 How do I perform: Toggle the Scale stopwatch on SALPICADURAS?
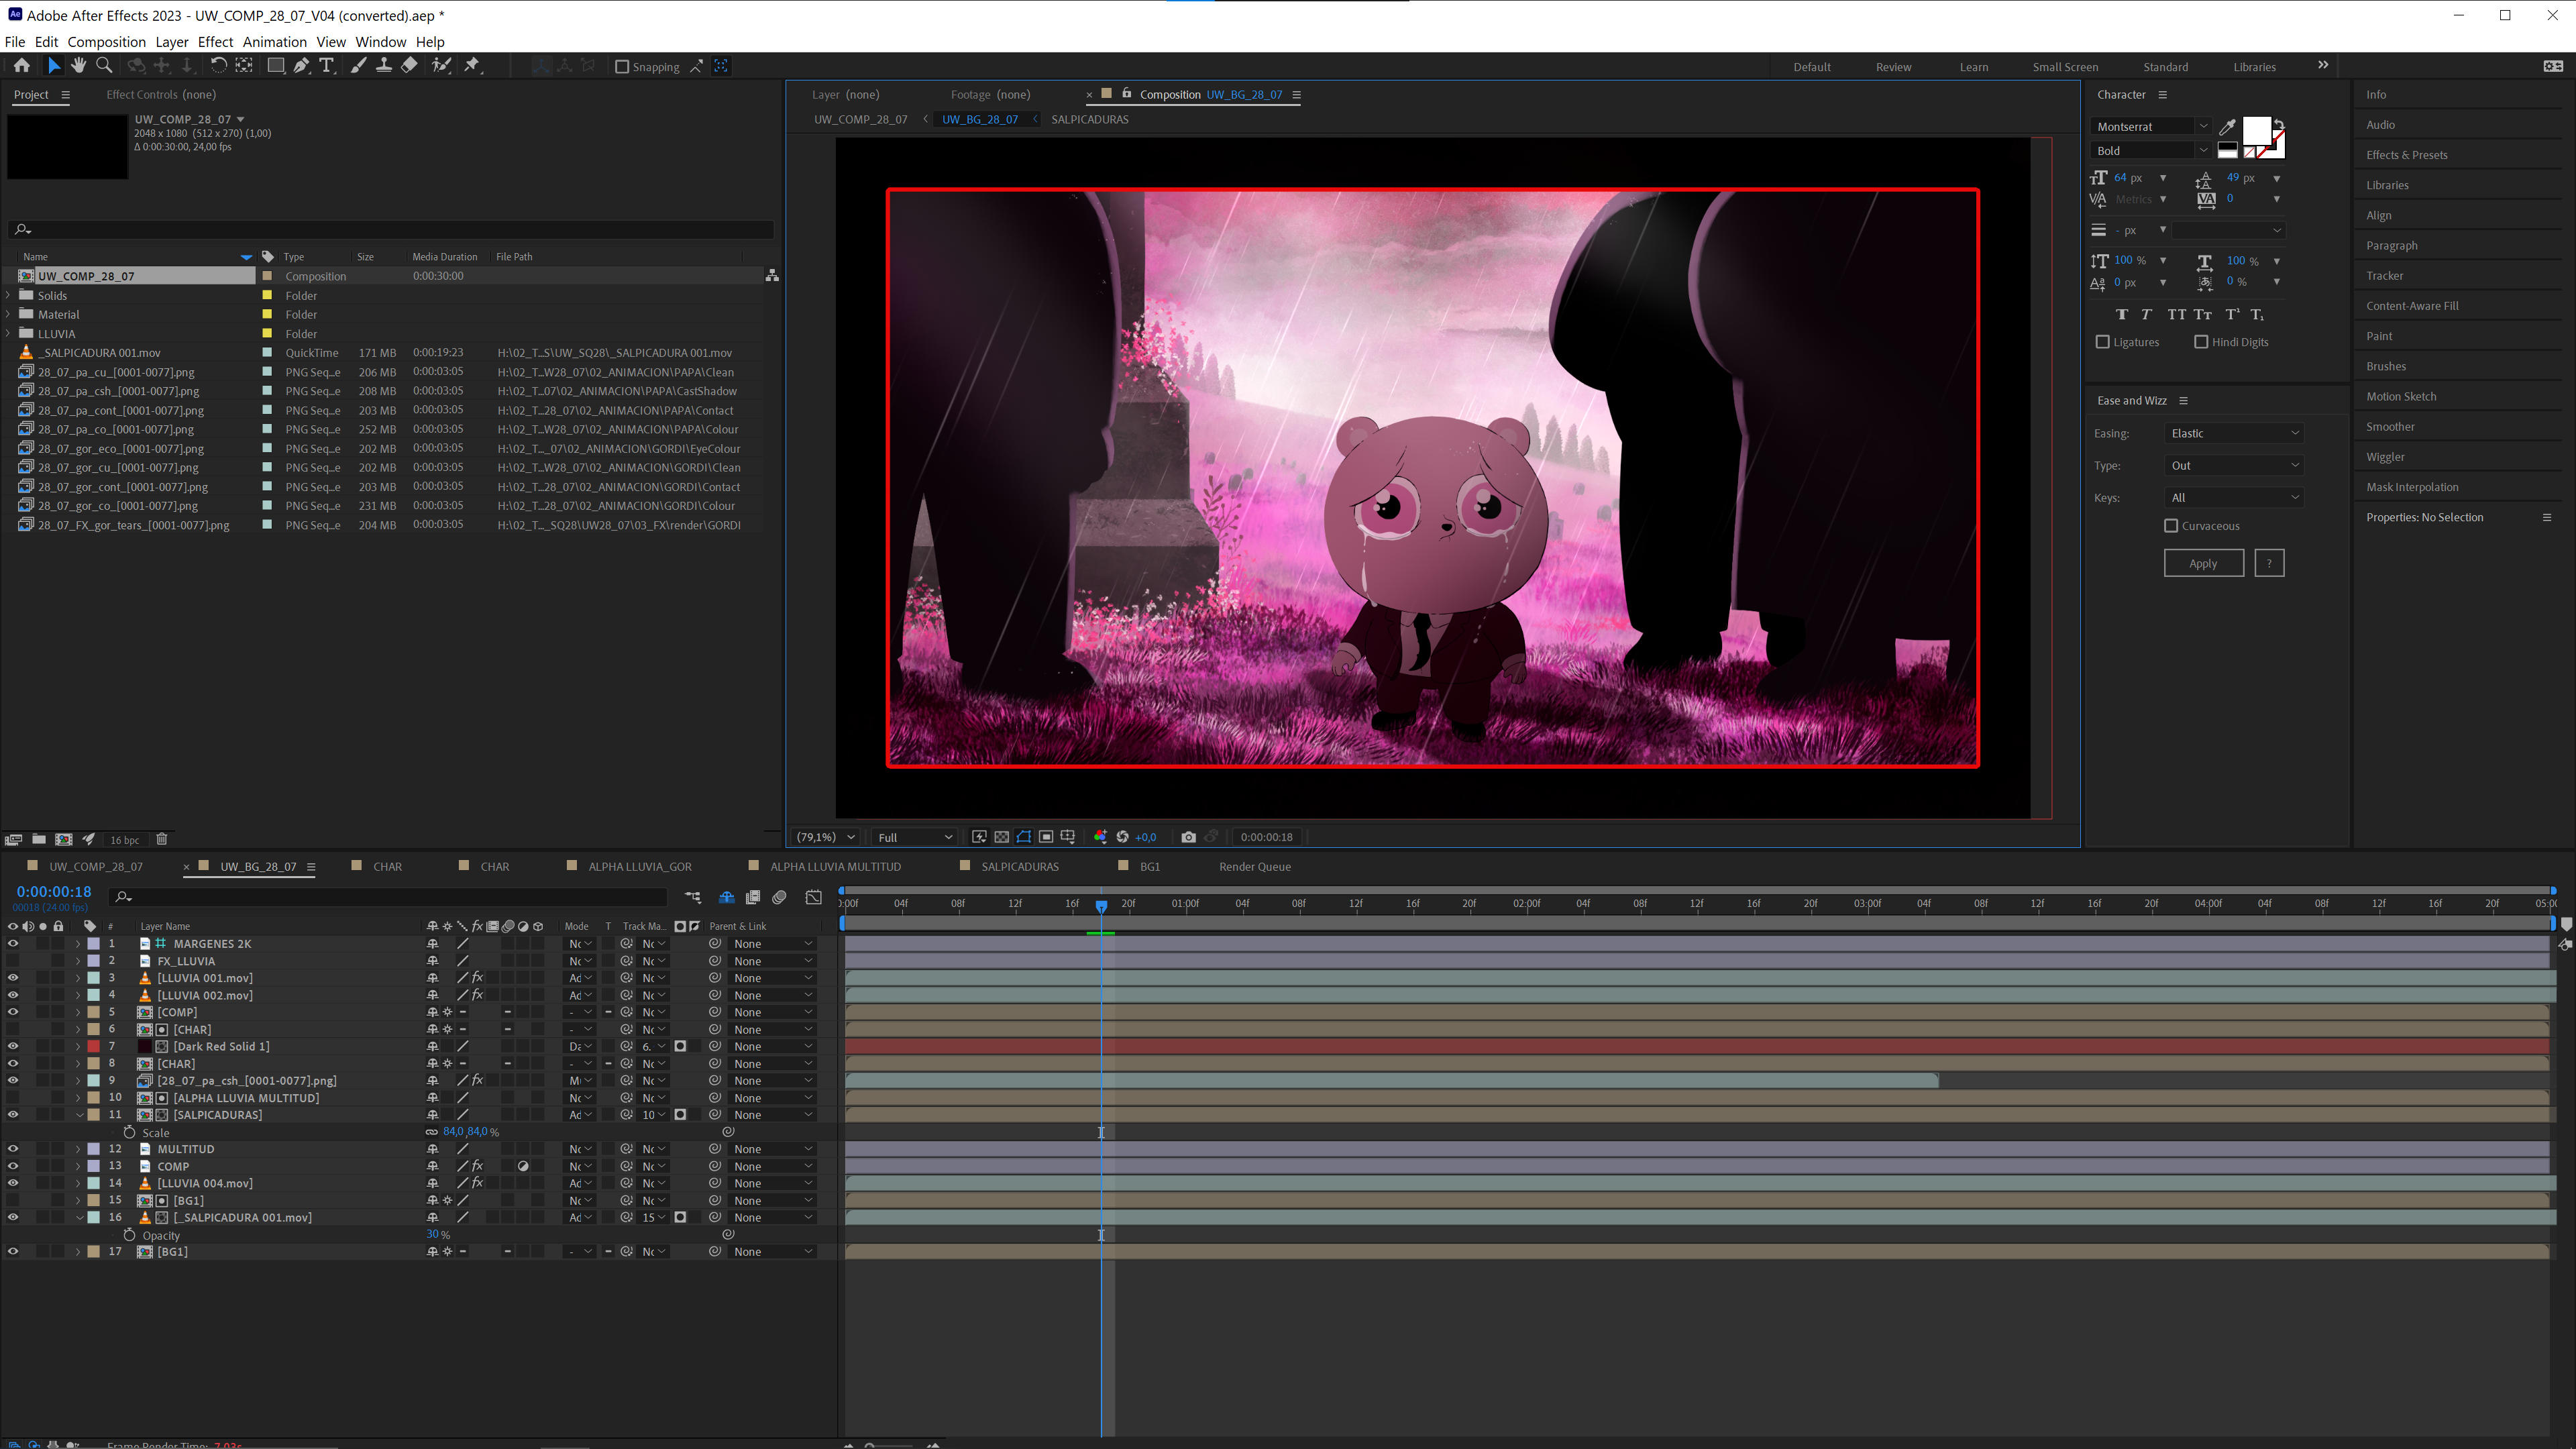(129, 1132)
